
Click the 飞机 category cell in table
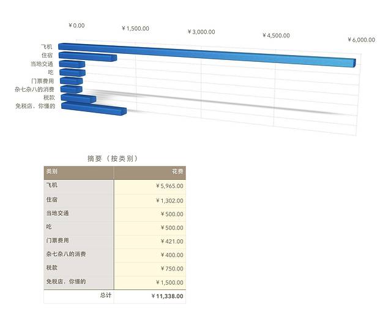(x=78, y=185)
